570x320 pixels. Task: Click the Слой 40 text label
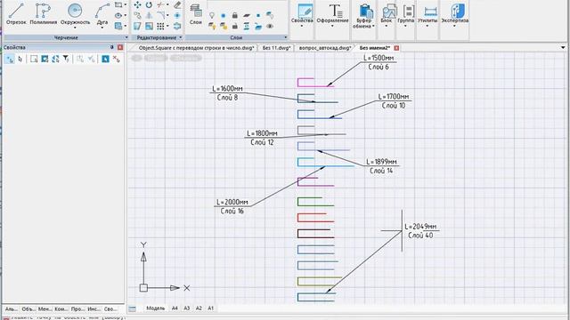tap(420, 236)
